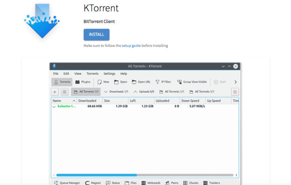Switch to the Downloads 1/1 tab
The width and height of the screenshot is (291, 185).
(116, 92)
